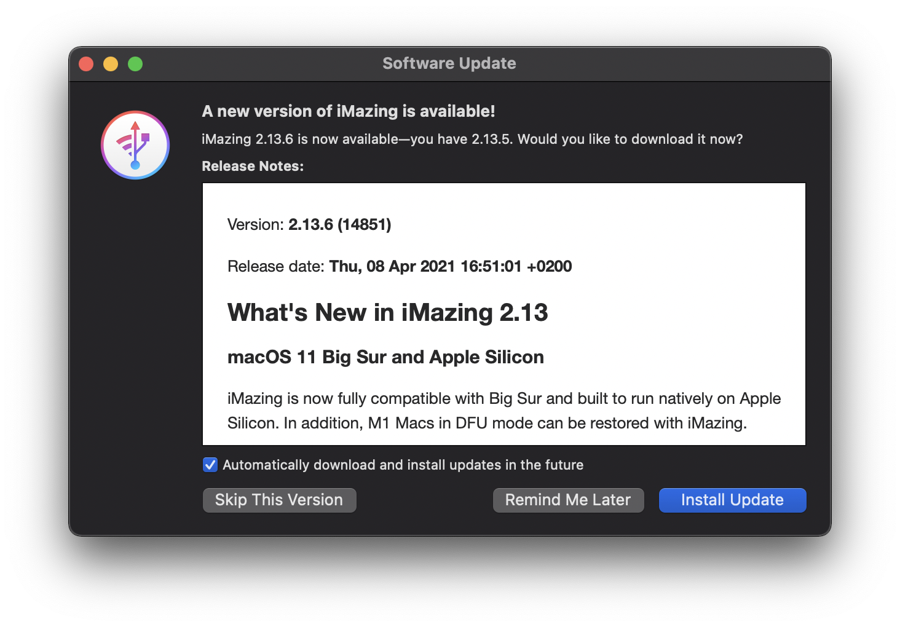Close the Software Update window
This screenshot has width=900, height=627.
pos(86,64)
